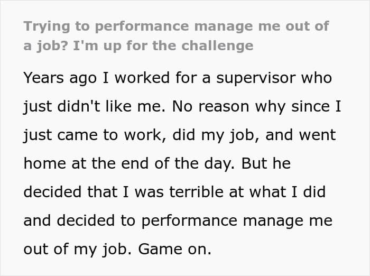Click the word 'since' in the second line
The image size is (370, 276).
point(310,106)
